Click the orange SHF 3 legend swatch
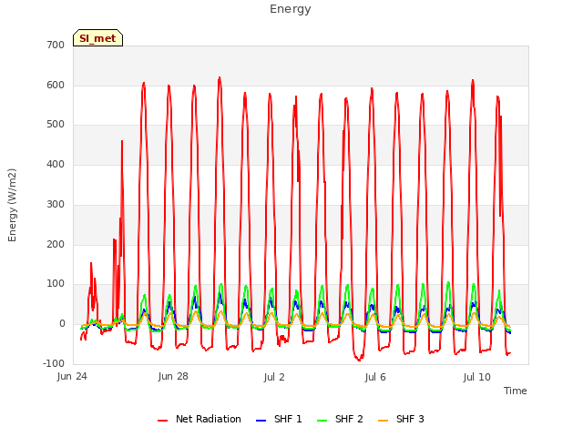Image resolution: width=583 pixels, height=437 pixels. (x=383, y=421)
